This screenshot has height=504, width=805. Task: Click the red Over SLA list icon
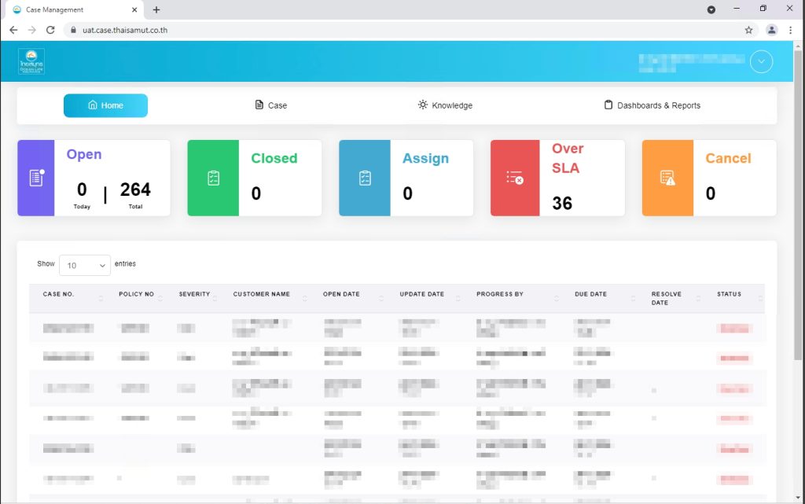[x=516, y=178]
